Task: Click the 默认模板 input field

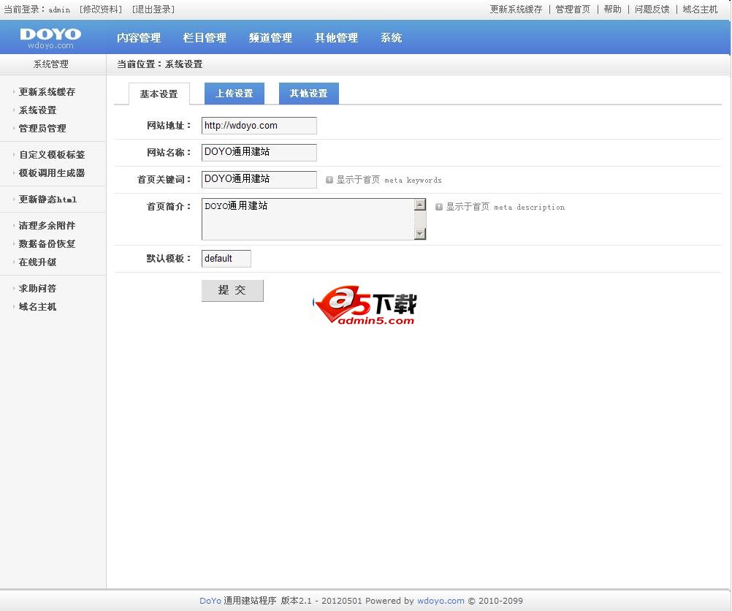Action: (x=226, y=258)
